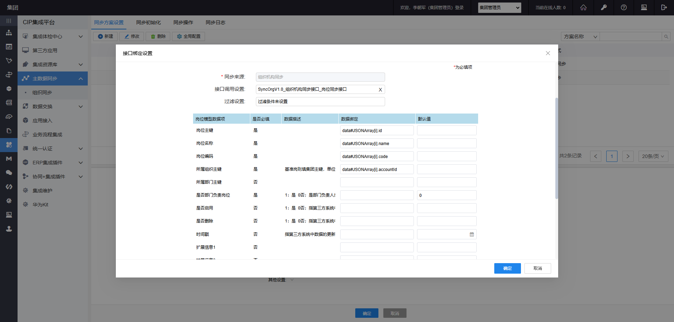Screen dimensions: 674x322
Task: Open the 集团管理员 role dropdown
Action: pos(499,8)
